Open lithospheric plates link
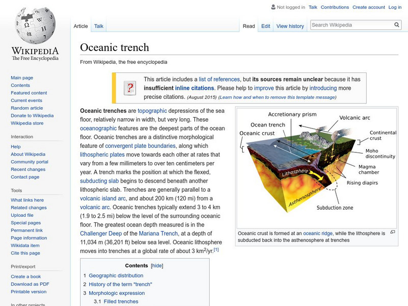This screenshot has height=306, width=408. tap(103, 155)
